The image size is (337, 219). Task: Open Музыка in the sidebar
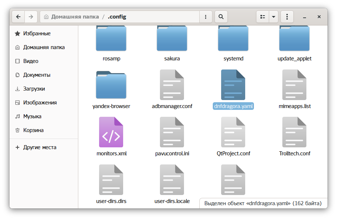44,116
